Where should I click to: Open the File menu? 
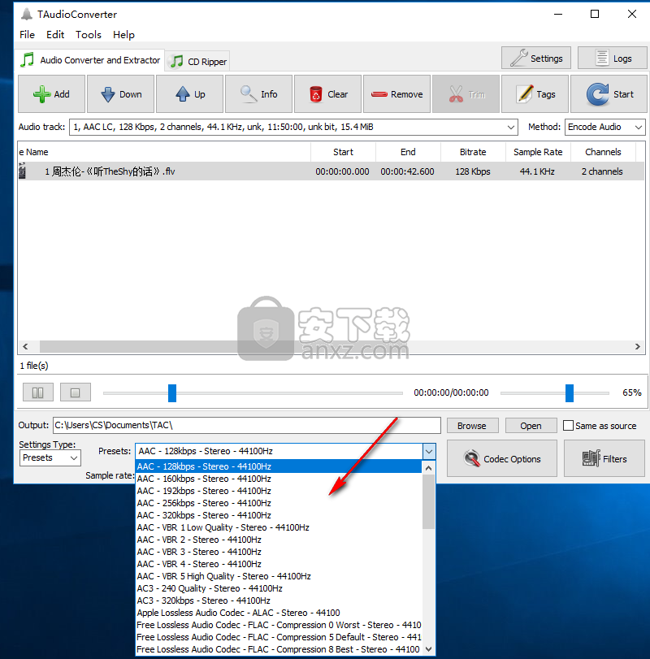(x=27, y=34)
